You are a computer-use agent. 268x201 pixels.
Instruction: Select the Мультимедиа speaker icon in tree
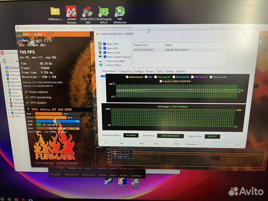click(9, 86)
